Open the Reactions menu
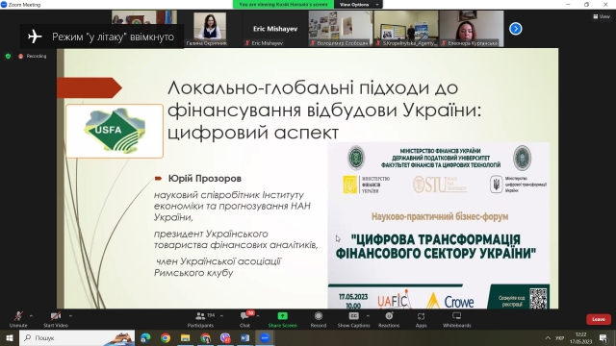616x346 pixels. click(389, 319)
